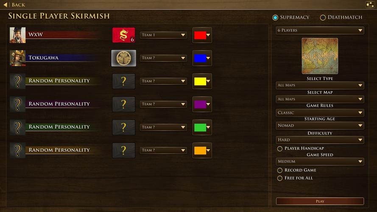This screenshot has height=212, width=377.
Task: Open the red dragon civilization emblem
Action: (123, 35)
